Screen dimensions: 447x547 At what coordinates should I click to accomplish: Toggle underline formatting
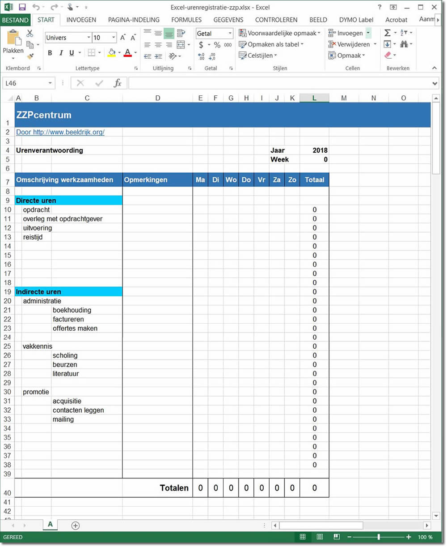point(72,53)
